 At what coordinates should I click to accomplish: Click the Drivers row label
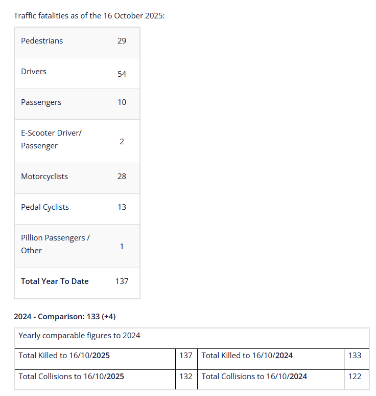point(34,72)
